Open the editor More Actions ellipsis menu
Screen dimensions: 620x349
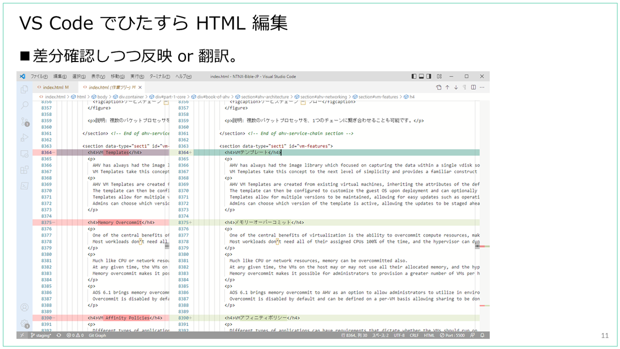482,87
